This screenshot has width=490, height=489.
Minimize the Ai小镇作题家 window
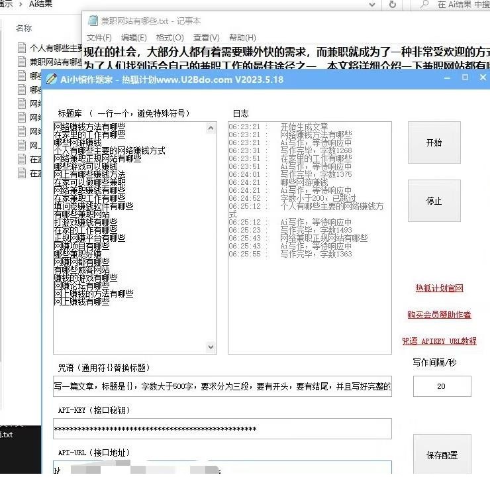pos(447,78)
